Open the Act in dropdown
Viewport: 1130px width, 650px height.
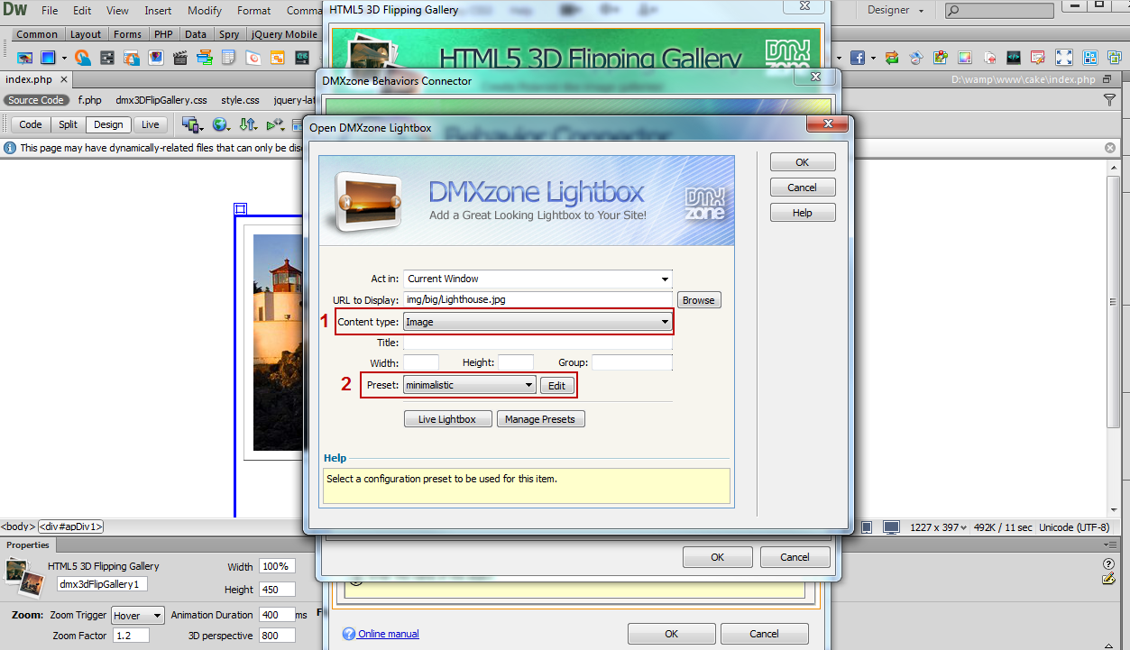537,279
